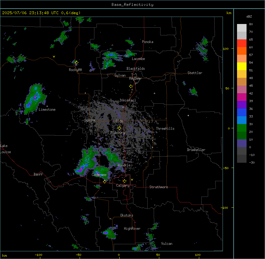This screenshot has height=259, width=265.
Task: Click the yellow V marker east of Calgary diamond
Action: [x=132, y=180]
